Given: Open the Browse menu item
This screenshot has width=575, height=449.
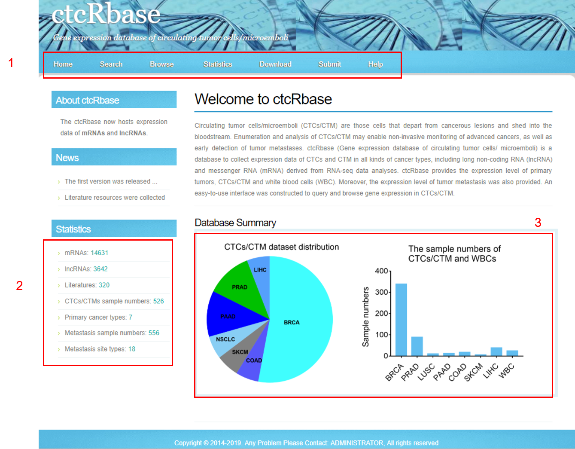Looking at the screenshot, I should [x=161, y=64].
